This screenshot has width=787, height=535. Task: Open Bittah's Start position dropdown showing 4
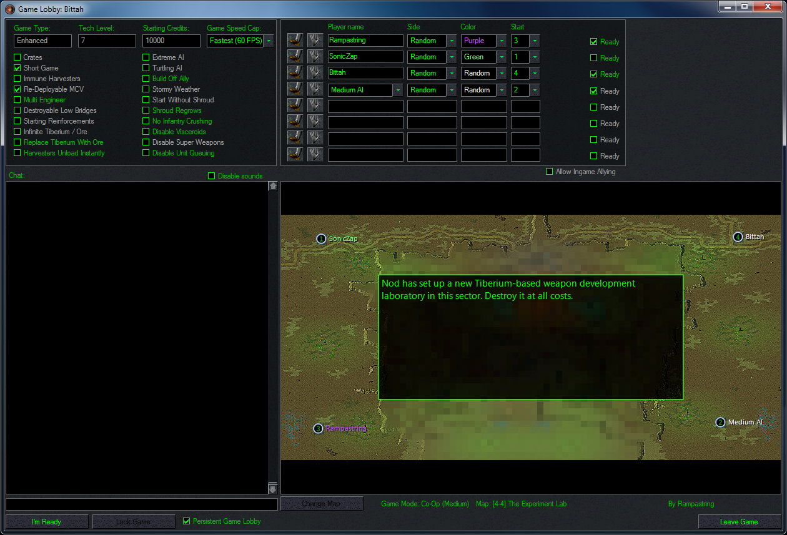point(535,73)
